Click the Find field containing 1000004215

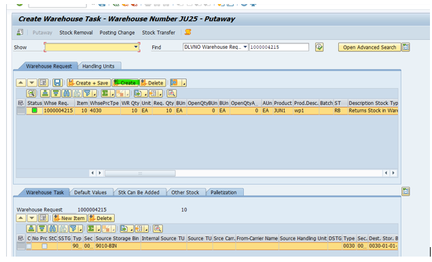[278, 47]
